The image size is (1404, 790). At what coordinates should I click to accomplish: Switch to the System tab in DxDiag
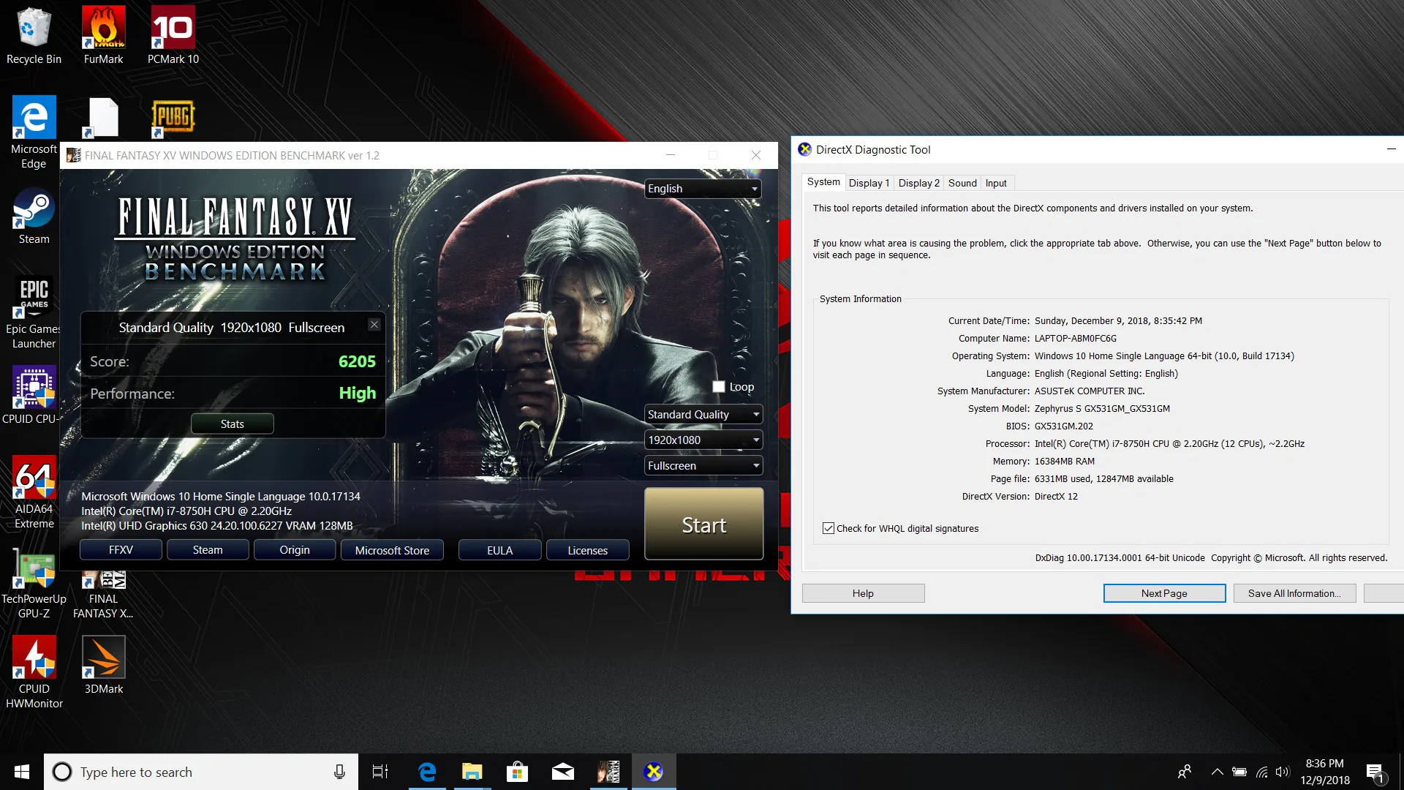[823, 182]
